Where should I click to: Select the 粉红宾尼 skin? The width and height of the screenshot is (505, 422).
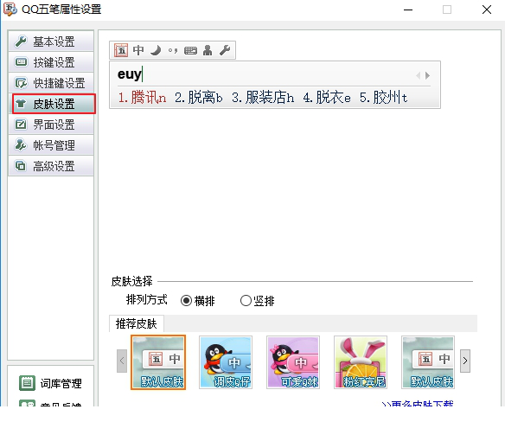[361, 362]
